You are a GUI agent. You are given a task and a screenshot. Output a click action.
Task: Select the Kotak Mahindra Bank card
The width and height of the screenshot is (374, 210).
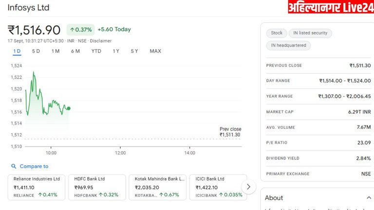coord(157,187)
